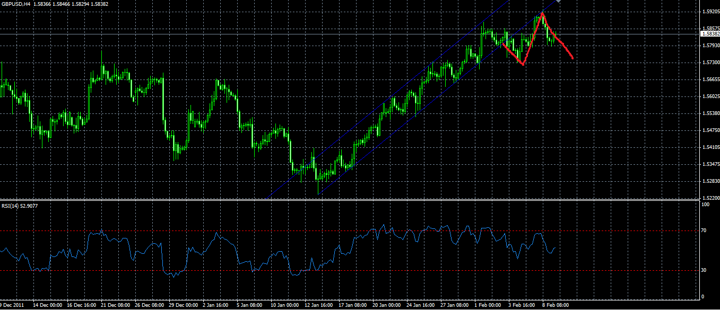The width and height of the screenshot is (720, 310).
Task: Click the red zigzag peak at channel top
Action: (x=542, y=13)
